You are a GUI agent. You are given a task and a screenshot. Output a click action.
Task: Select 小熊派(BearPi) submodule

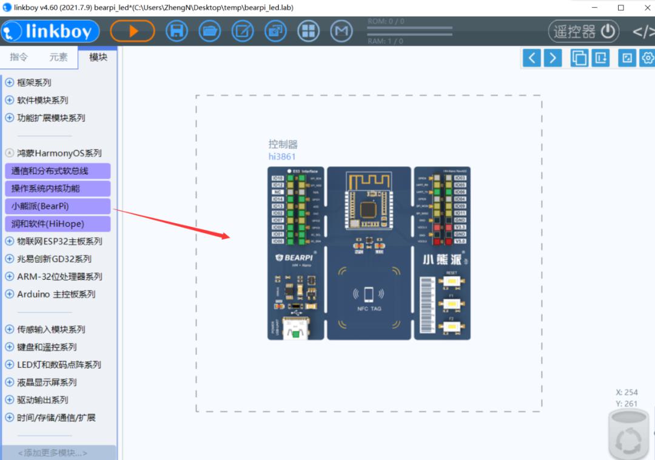(x=58, y=206)
